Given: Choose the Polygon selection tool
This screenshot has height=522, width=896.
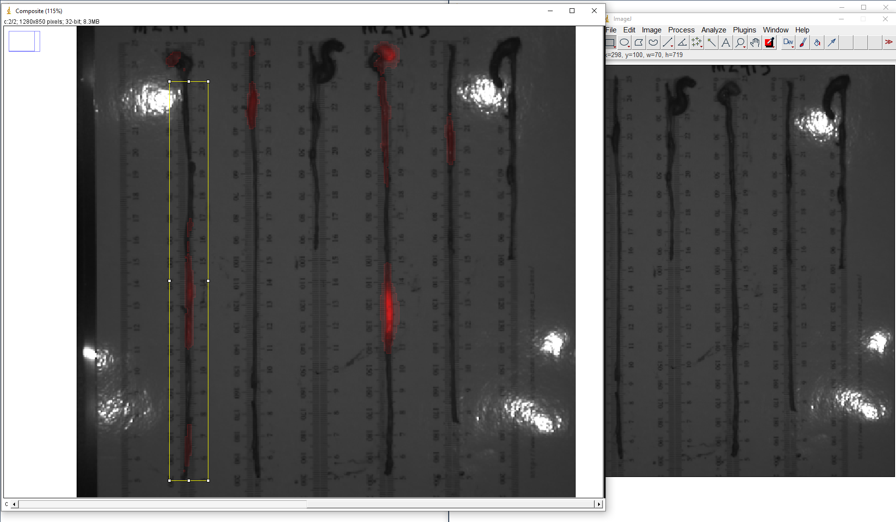Looking at the screenshot, I should pos(639,43).
